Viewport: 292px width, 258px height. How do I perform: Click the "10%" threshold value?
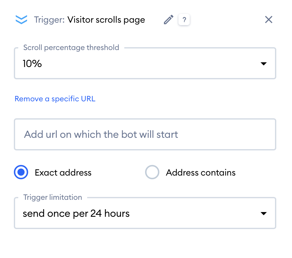(x=32, y=64)
